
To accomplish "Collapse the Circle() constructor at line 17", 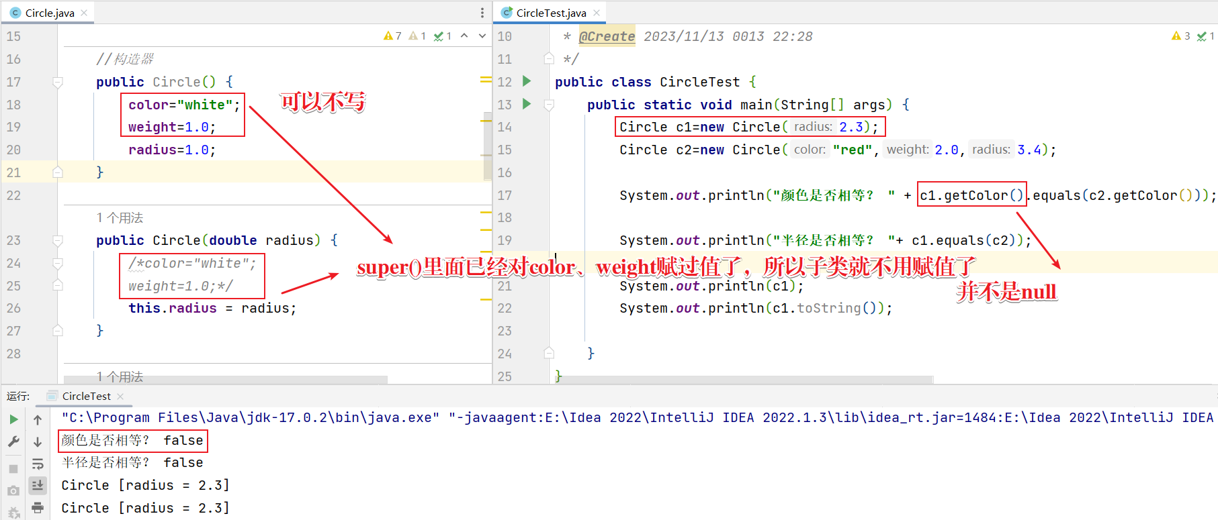I will [58, 82].
